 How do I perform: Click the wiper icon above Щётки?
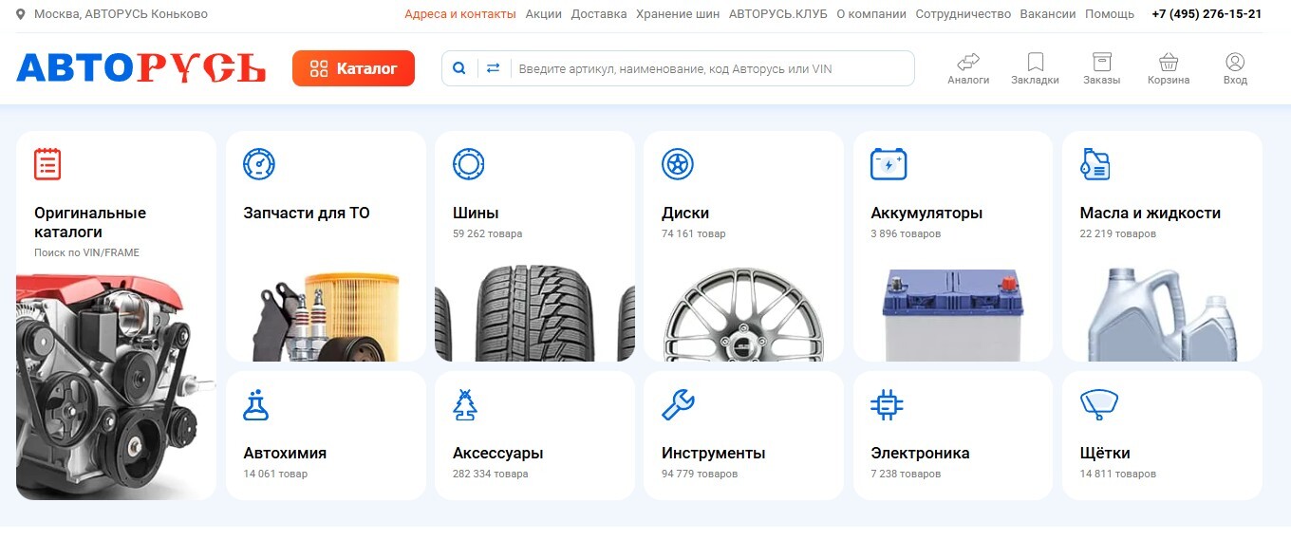click(1099, 404)
